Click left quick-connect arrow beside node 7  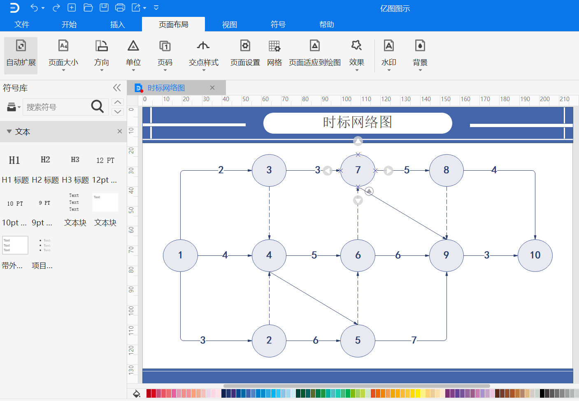tap(328, 170)
